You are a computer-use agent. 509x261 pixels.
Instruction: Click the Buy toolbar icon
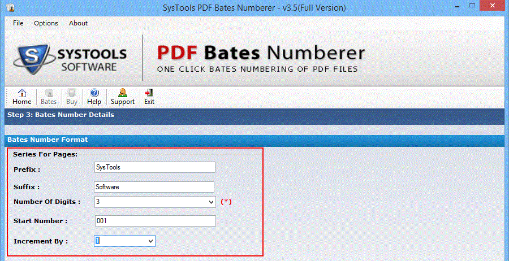[72, 97]
